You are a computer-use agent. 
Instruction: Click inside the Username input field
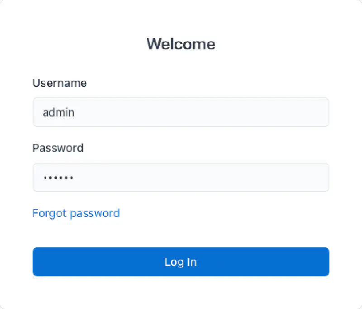coord(181,112)
